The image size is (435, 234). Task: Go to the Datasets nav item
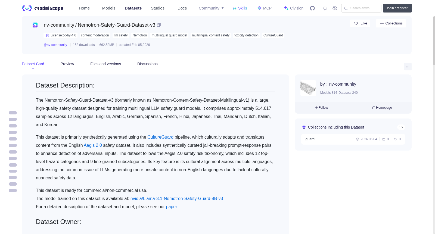click(x=133, y=8)
